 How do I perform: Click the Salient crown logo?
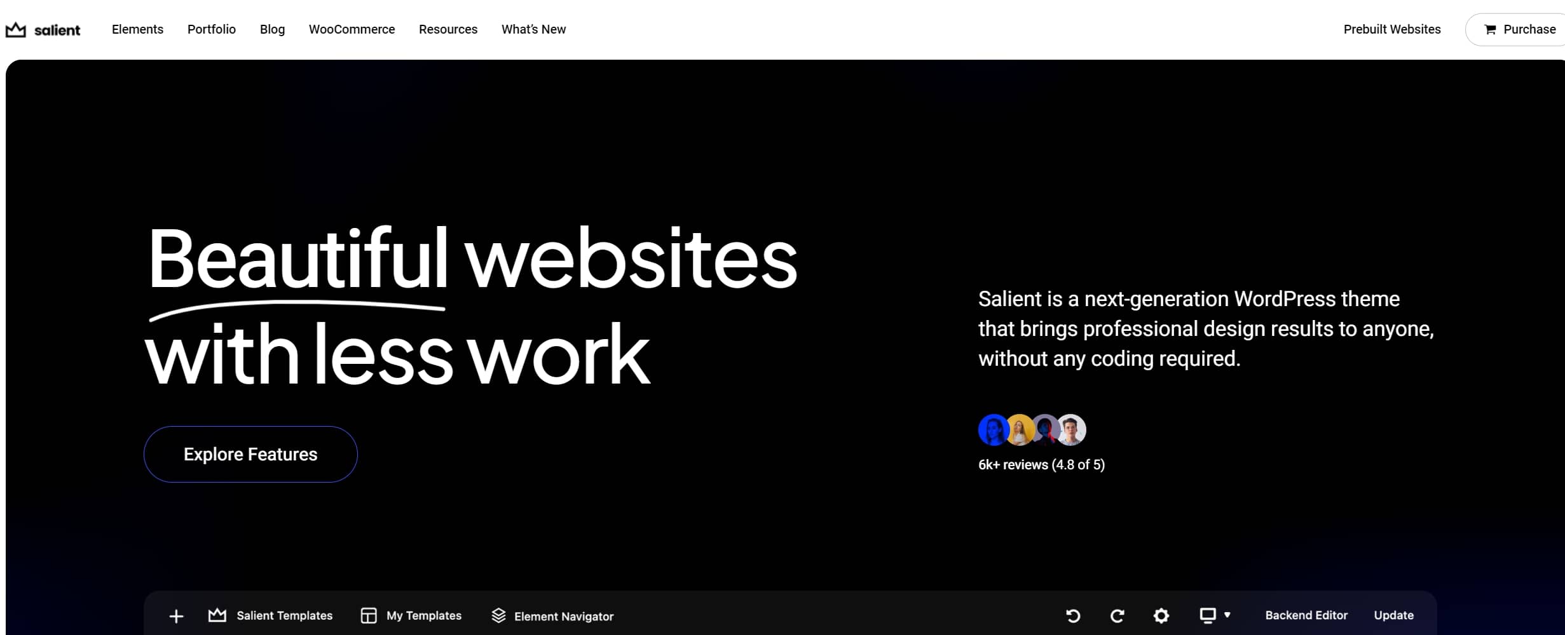point(16,30)
